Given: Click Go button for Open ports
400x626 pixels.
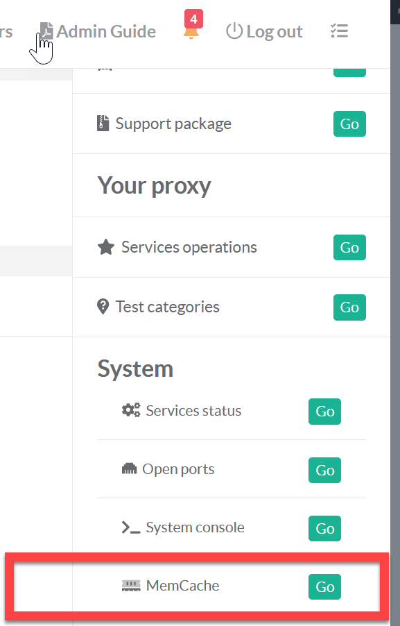Looking at the screenshot, I should (324, 470).
